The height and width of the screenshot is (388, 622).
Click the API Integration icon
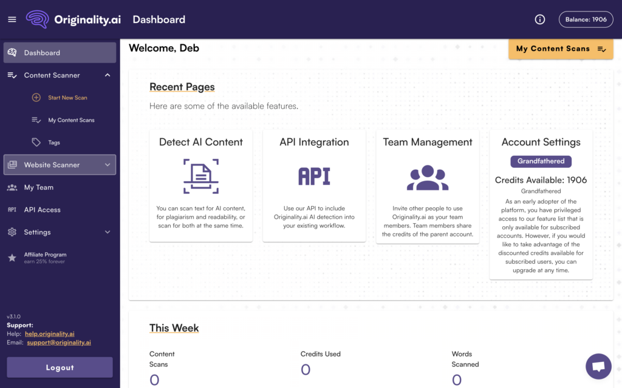click(x=314, y=176)
